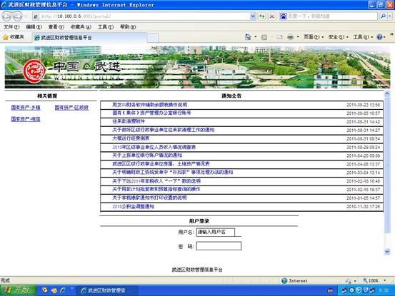Click the Print icon in command bar
395x296 pixels.
(x=291, y=37)
